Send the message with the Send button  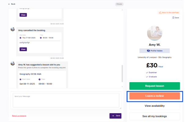tap(115, 116)
